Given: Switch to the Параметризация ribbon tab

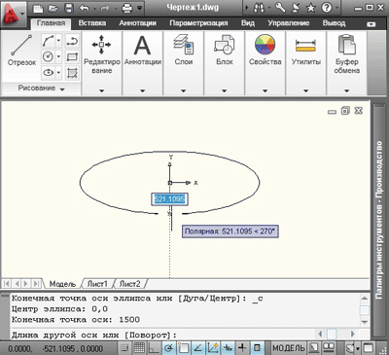Looking at the screenshot, I should [x=198, y=23].
